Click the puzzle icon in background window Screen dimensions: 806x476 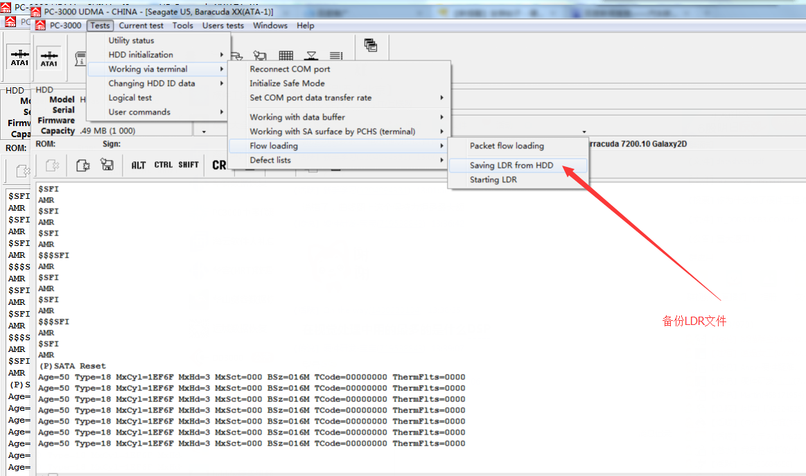[23, 170]
